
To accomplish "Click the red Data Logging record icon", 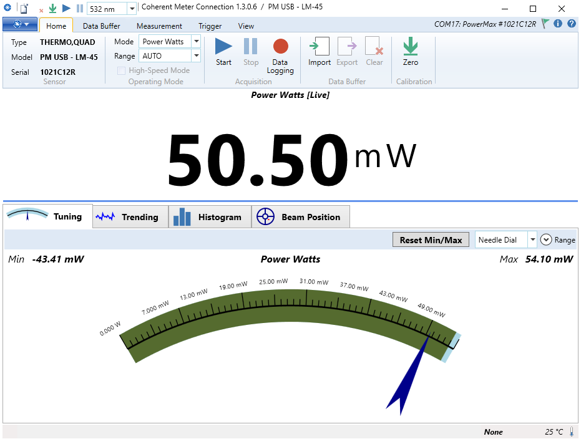I will coord(280,47).
